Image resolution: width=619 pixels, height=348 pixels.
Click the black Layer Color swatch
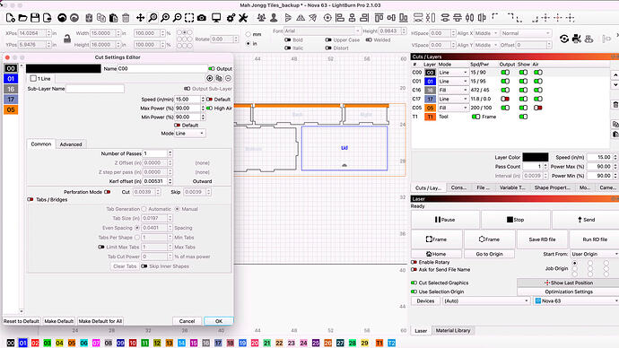(536, 157)
